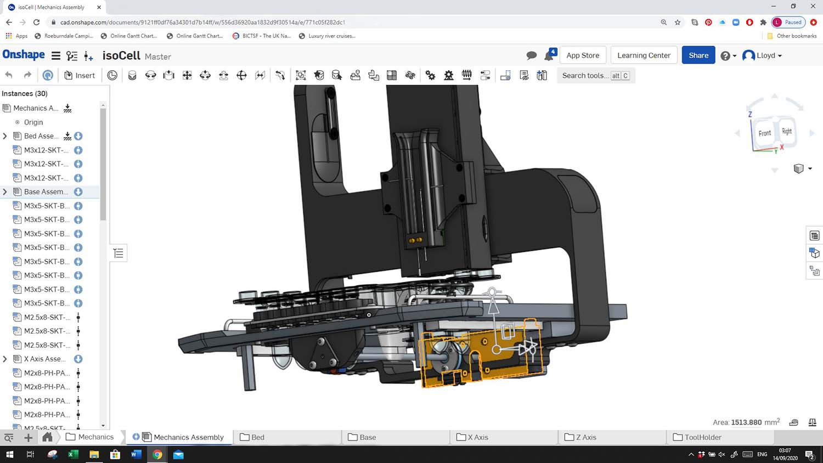The height and width of the screenshot is (463, 823).
Task: Expand the Bed Assembly tree node
Action: coord(5,136)
